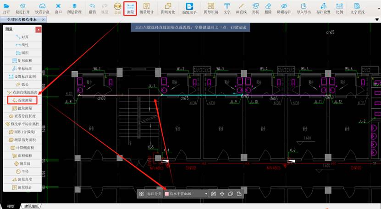Choose 面积 area measurement

(22, 53)
